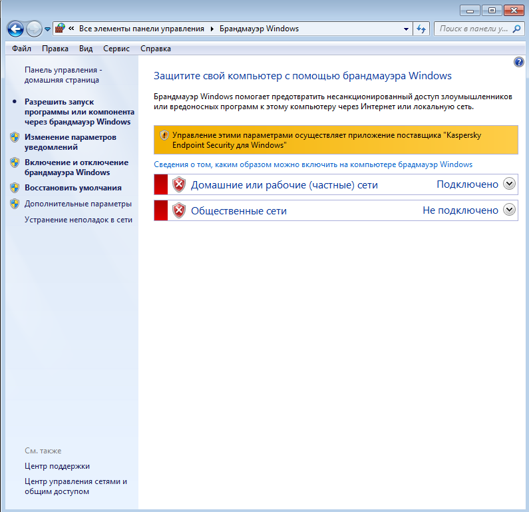Expand the Домашние или рабочие сети section chevron
This screenshot has height=512, width=529.
pyautogui.click(x=509, y=184)
